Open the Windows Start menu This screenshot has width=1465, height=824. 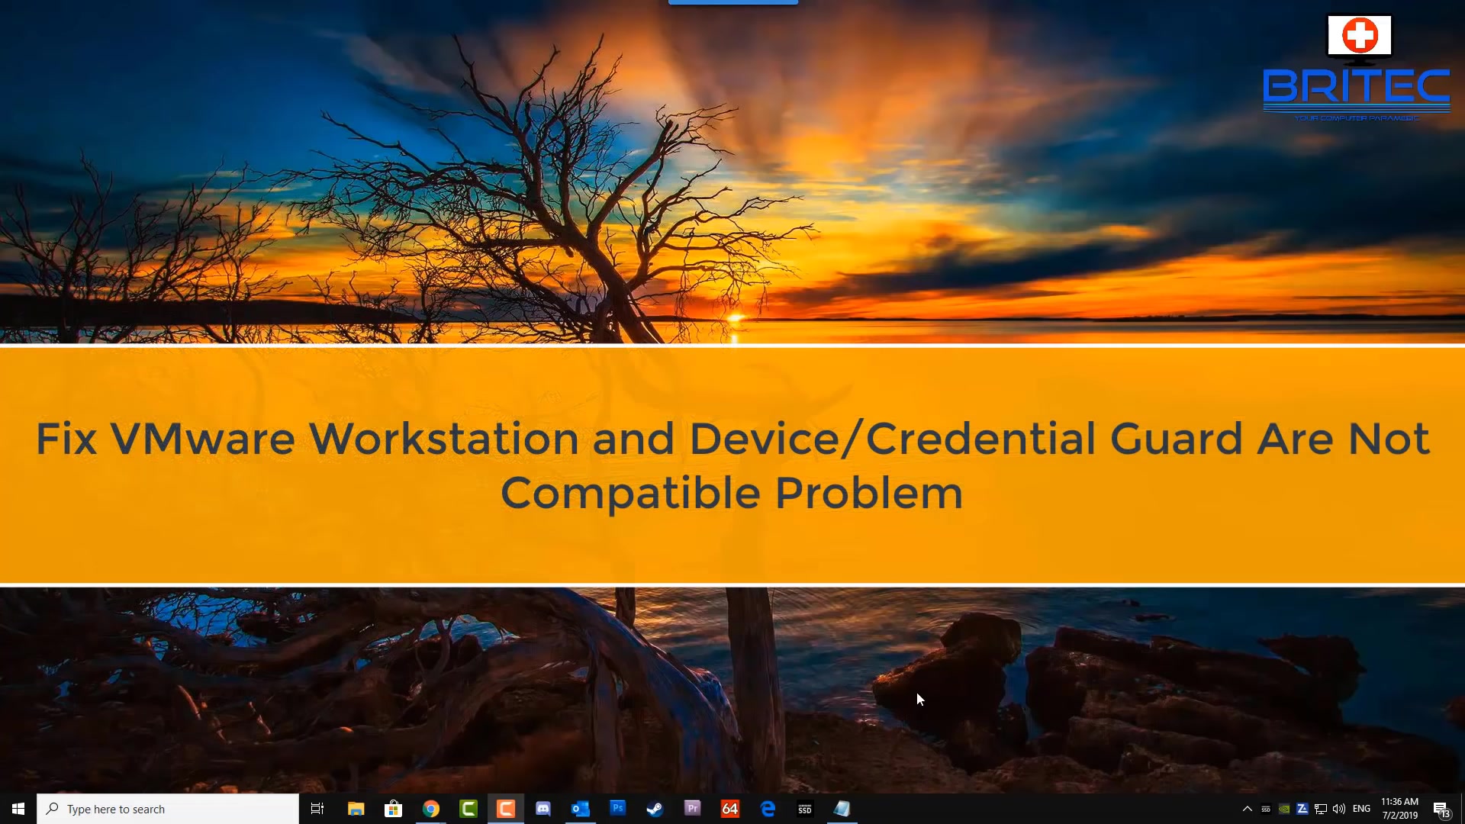pos(18,809)
